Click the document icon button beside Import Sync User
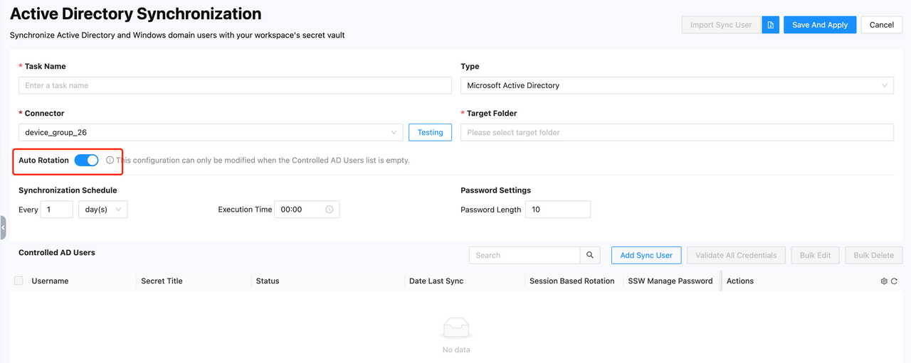Viewport: 911px width, 363px height. [x=770, y=25]
